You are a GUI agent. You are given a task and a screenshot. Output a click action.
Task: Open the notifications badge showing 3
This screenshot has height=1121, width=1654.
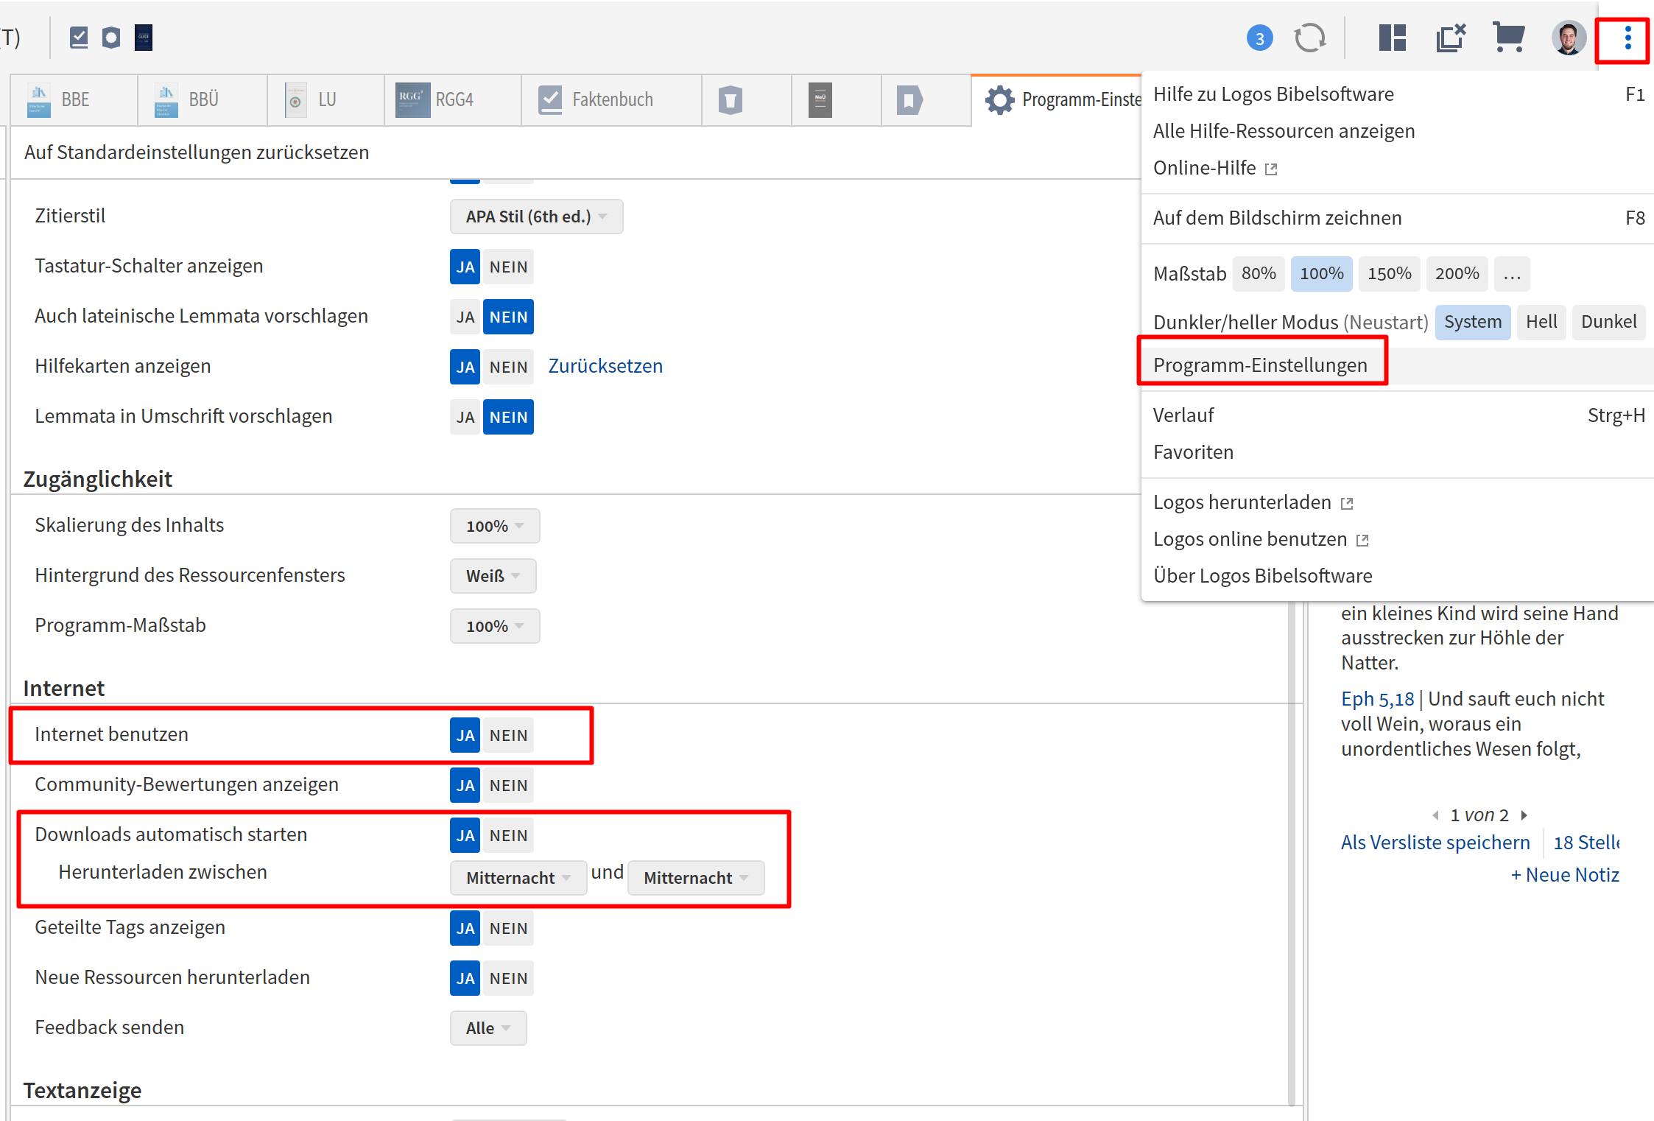(1259, 38)
